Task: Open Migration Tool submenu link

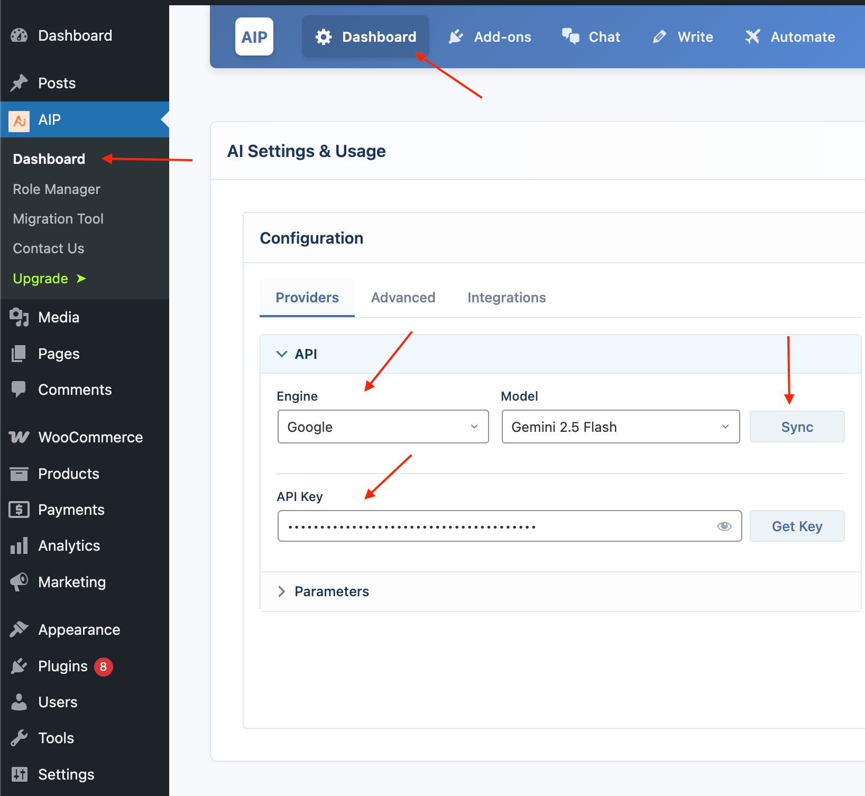Action: 58,219
